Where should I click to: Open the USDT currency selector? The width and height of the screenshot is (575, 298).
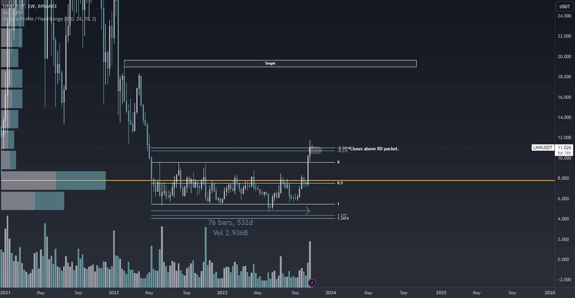(x=564, y=6)
